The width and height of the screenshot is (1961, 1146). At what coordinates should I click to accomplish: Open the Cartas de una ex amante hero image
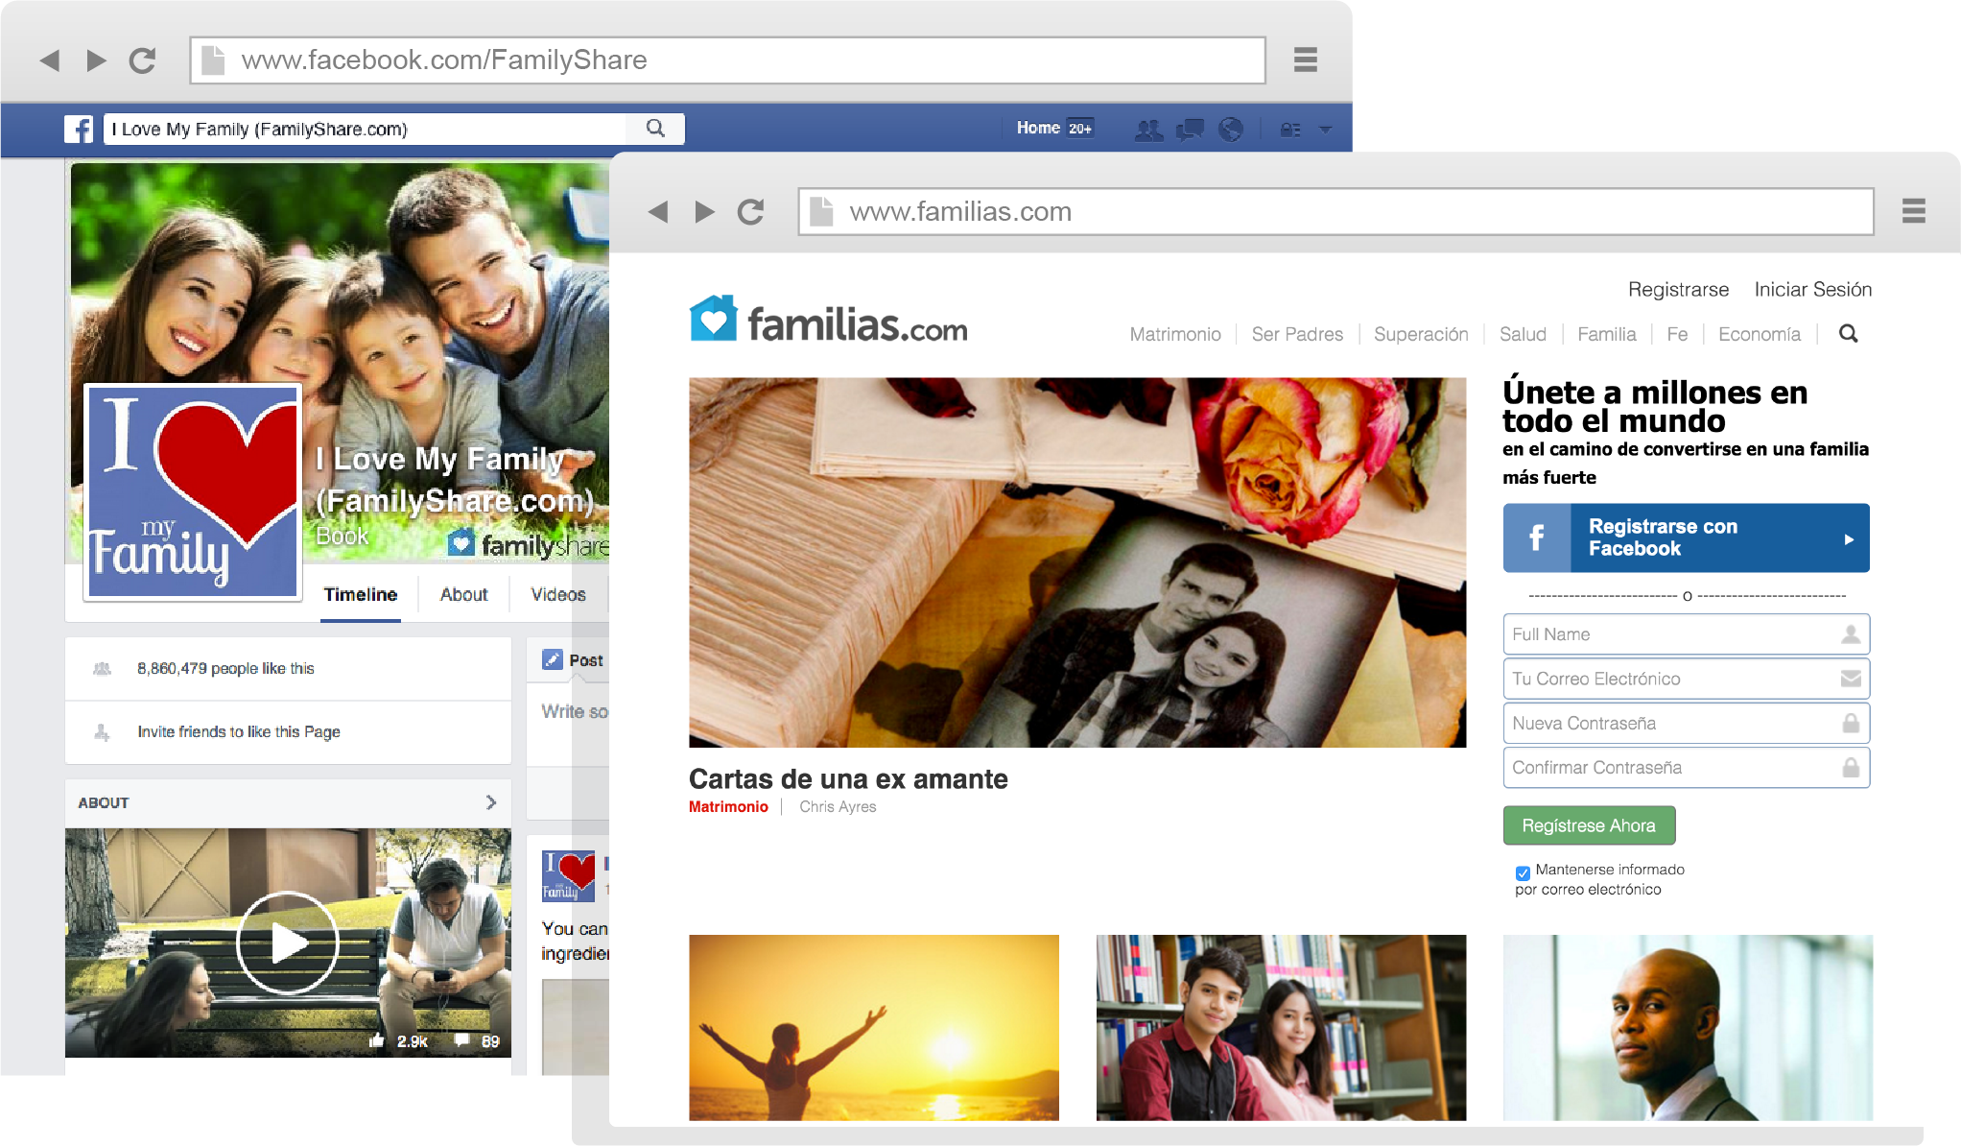coord(1077,562)
